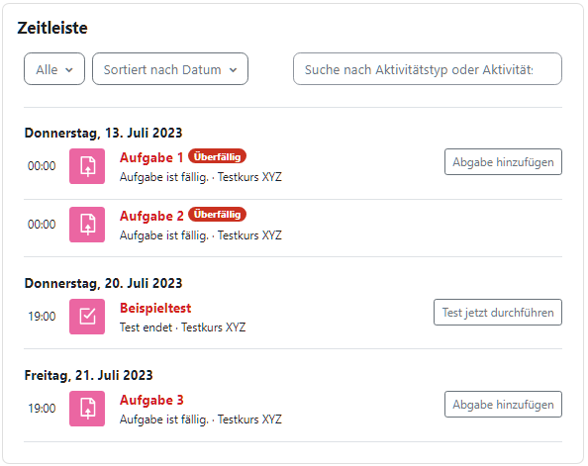The image size is (588, 466).
Task: Click the Überfällig badge next to Aufgabe 1
Action: [x=217, y=156]
